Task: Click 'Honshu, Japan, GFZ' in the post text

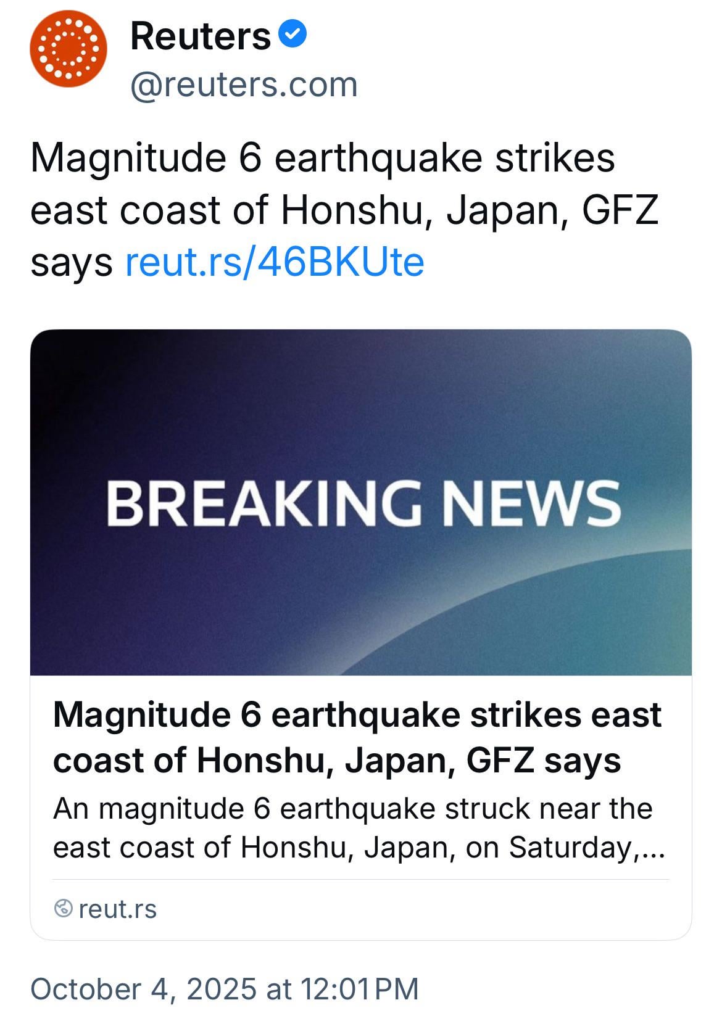Action: 469,210
